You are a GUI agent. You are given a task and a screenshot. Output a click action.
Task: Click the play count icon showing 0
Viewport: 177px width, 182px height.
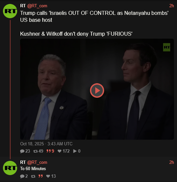(x=75, y=151)
